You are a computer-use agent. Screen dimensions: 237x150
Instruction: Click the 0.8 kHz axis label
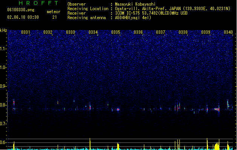pos(3,105)
